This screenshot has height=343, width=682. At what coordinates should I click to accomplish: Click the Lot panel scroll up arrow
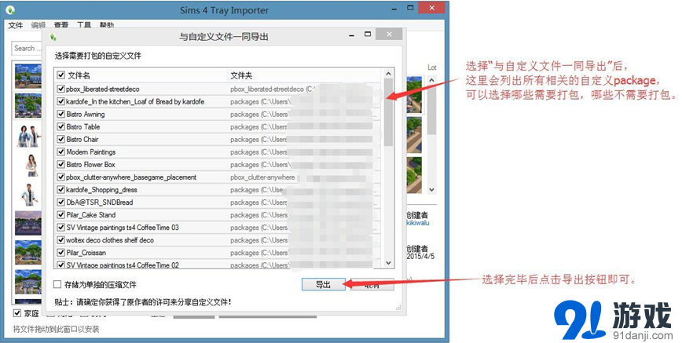[x=431, y=80]
